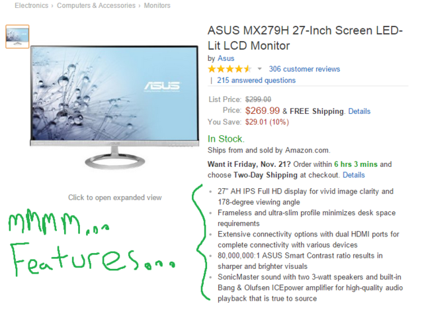
Task: Click the struck-through $299.00 list price
Action: click(x=258, y=99)
